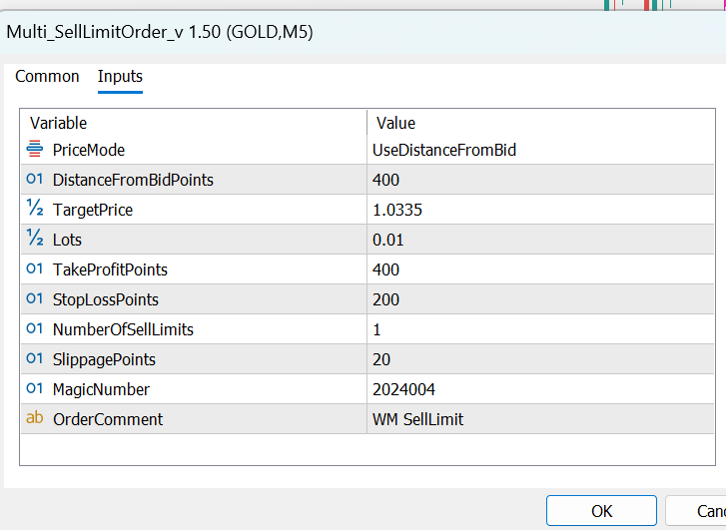Click the integer icon beside DistanceFromBidPoints

click(x=35, y=179)
